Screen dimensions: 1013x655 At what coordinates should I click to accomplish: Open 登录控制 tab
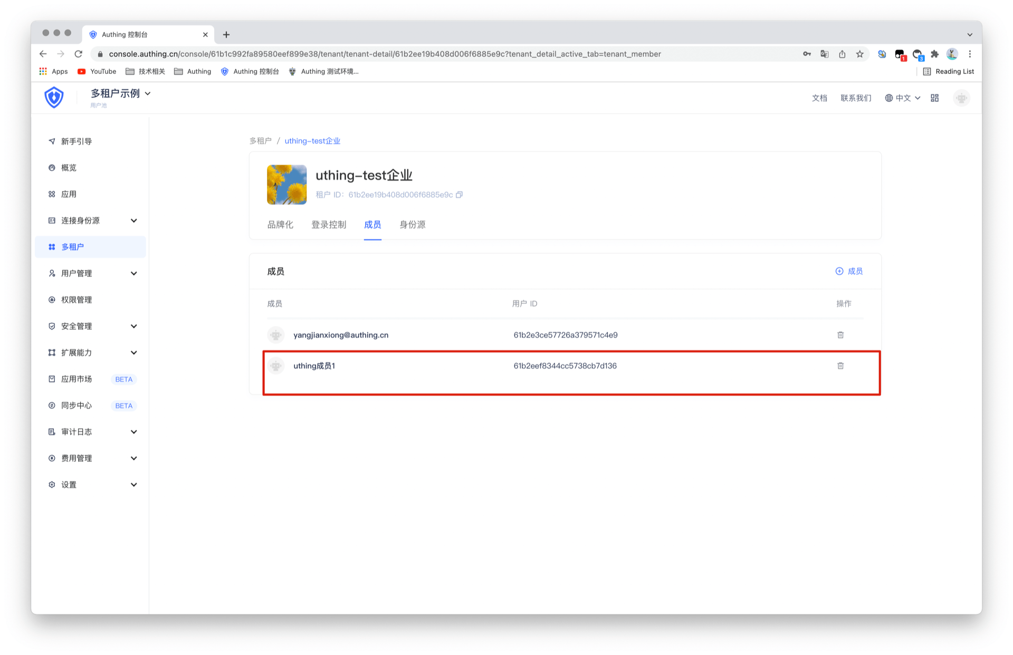click(x=328, y=225)
